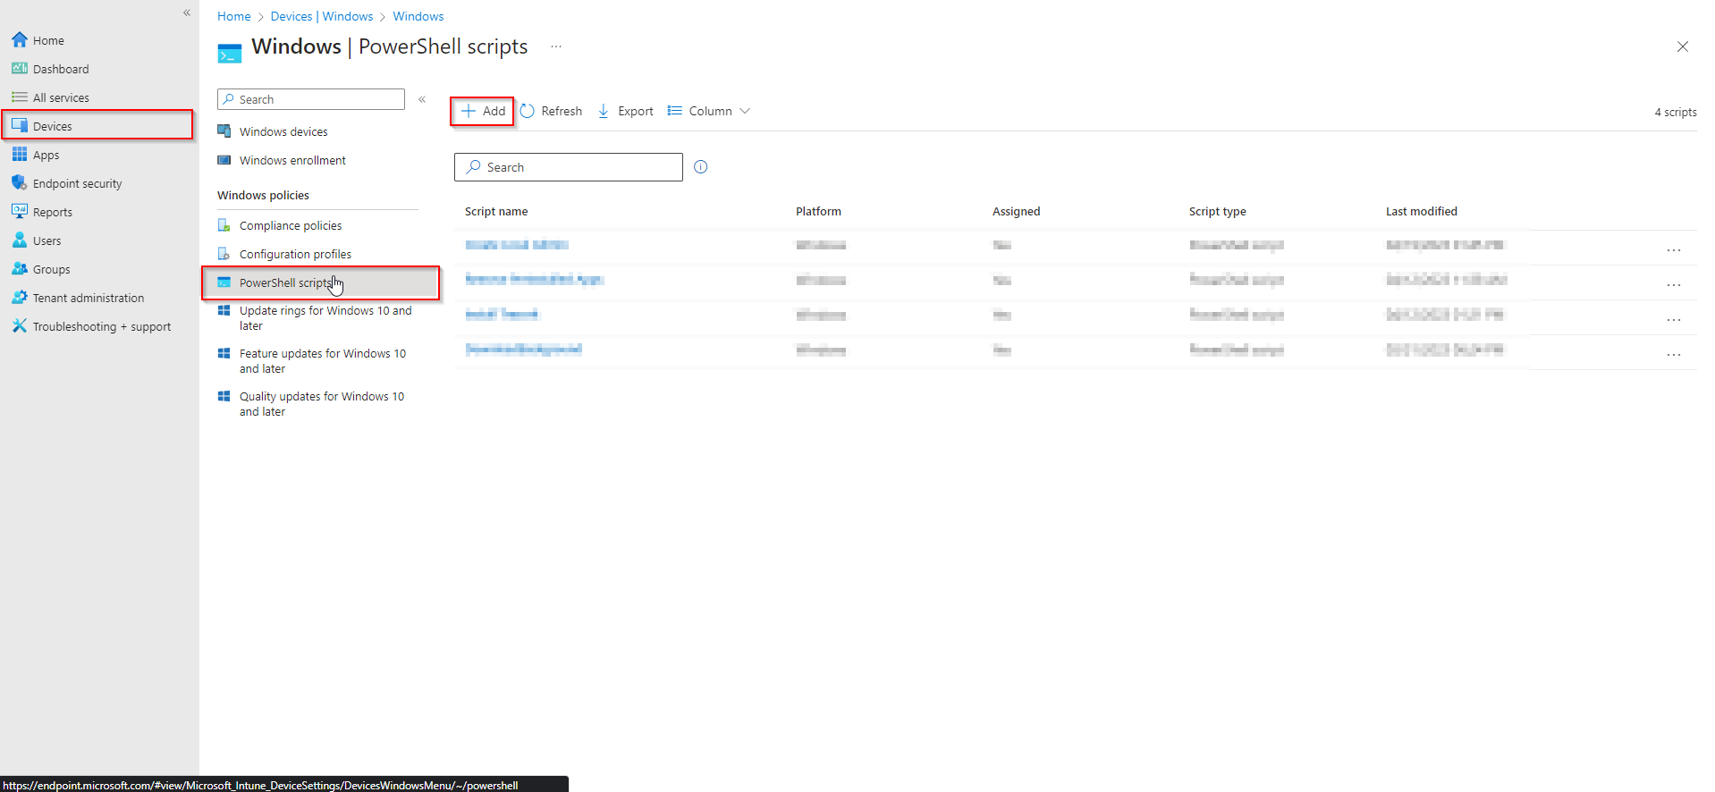The height and width of the screenshot is (792, 1715).
Task: Open more options for third script row
Action: tap(1674, 320)
